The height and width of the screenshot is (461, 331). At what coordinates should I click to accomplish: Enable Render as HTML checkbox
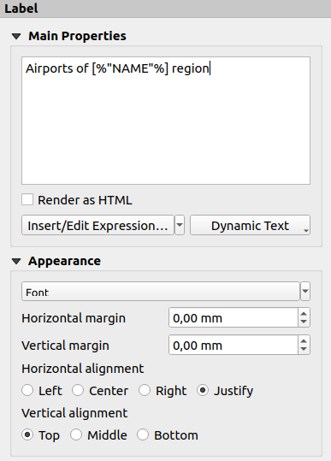pyautogui.click(x=27, y=199)
